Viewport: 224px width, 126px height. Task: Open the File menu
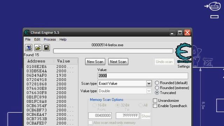pos(28,40)
